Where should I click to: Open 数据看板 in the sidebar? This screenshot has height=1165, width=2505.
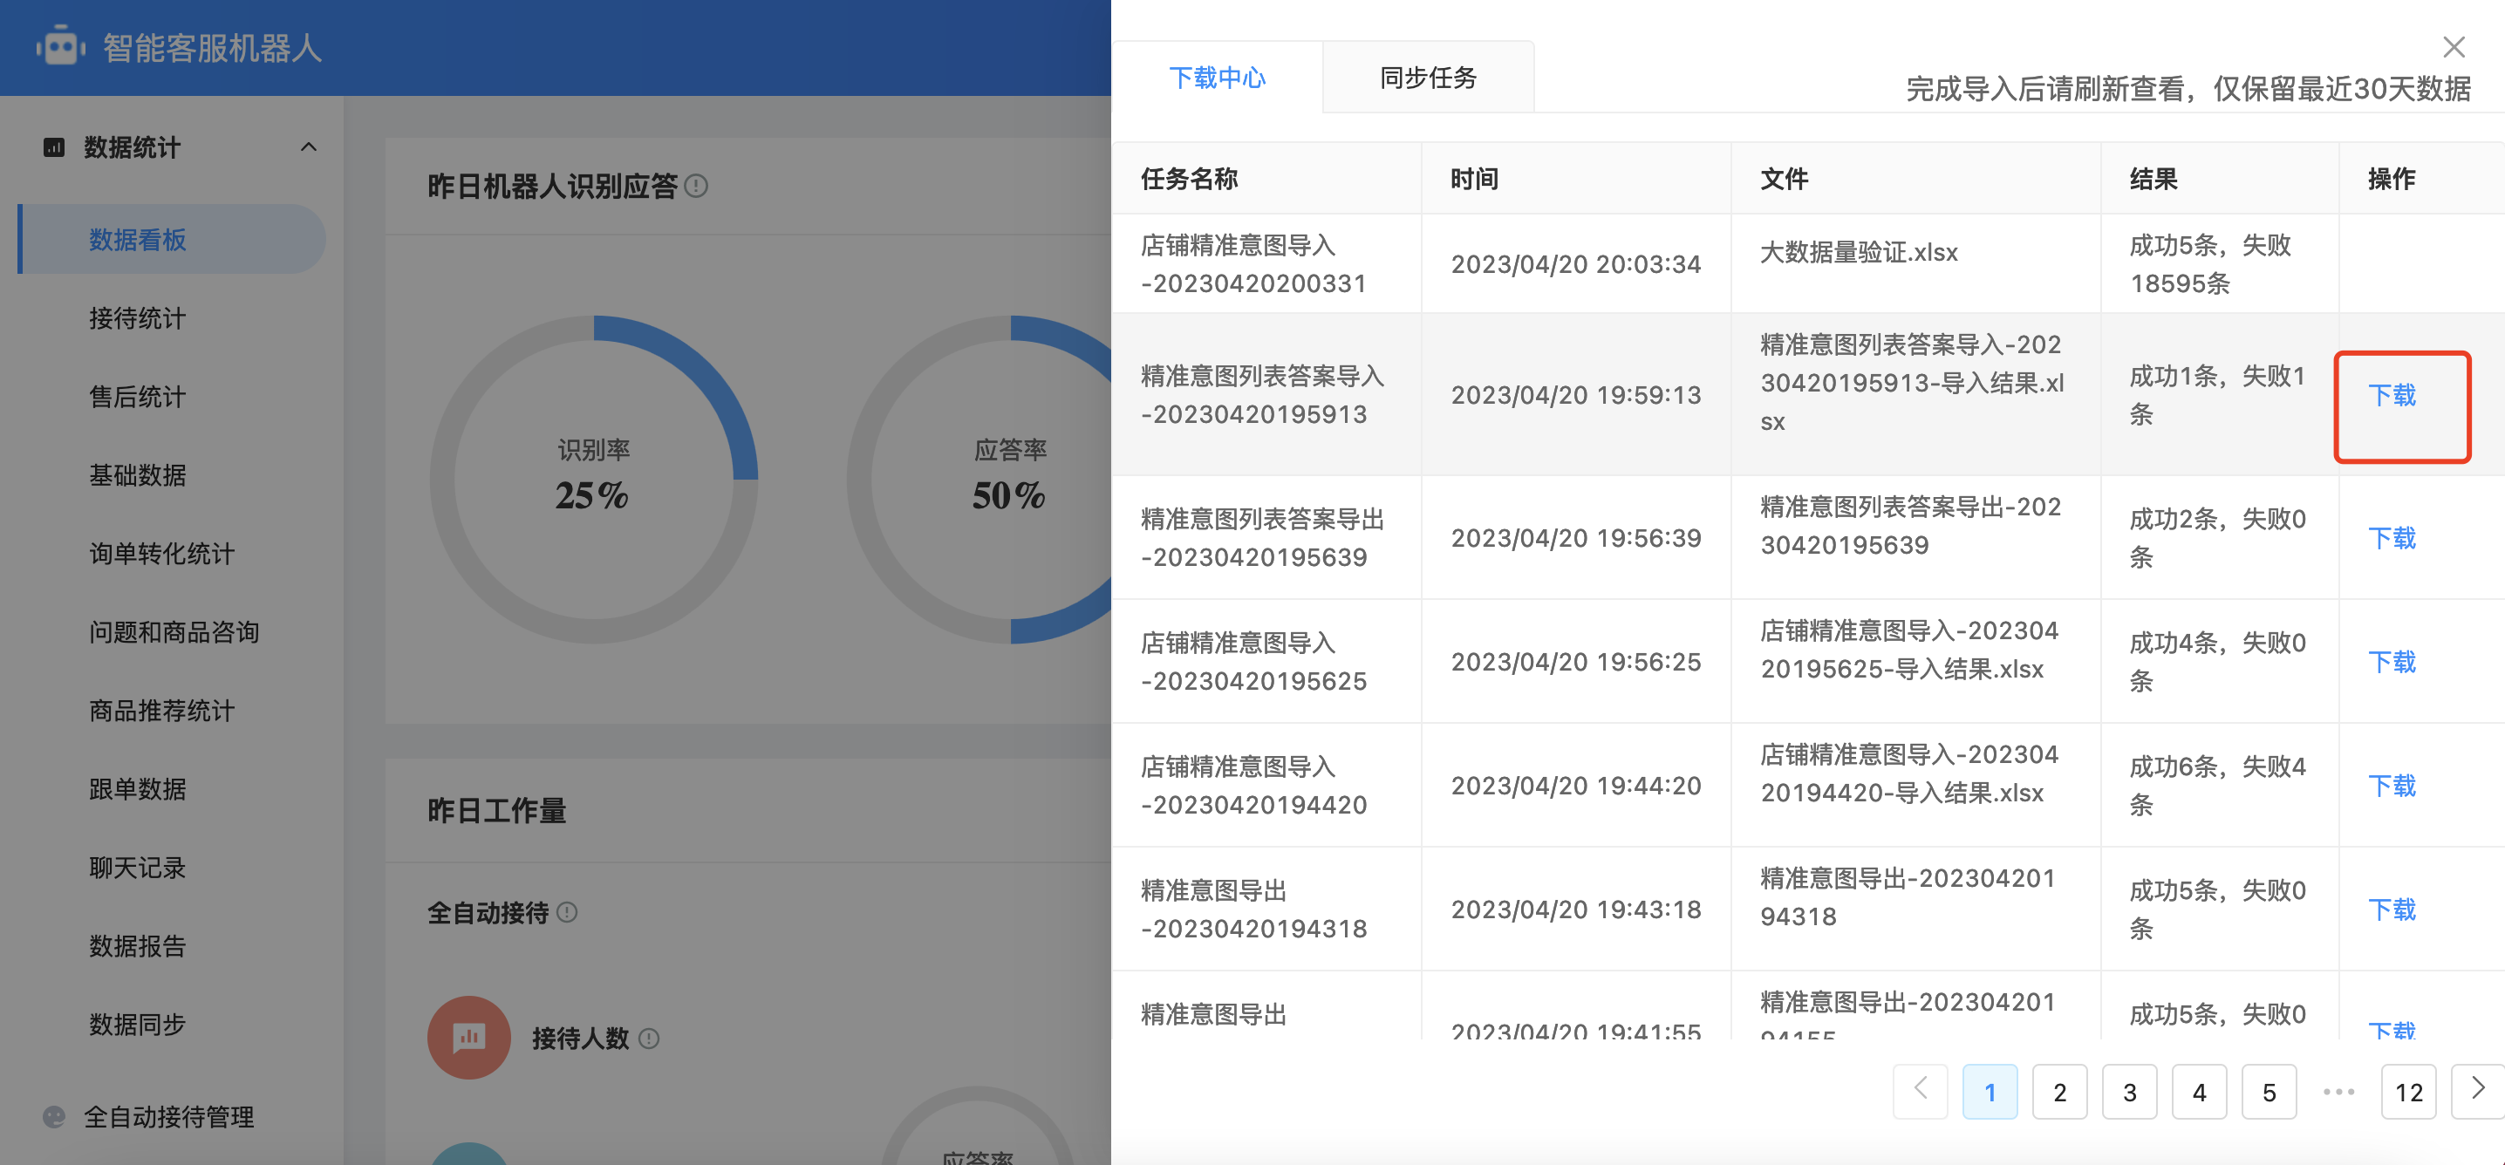pyautogui.click(x=171, y=239)
